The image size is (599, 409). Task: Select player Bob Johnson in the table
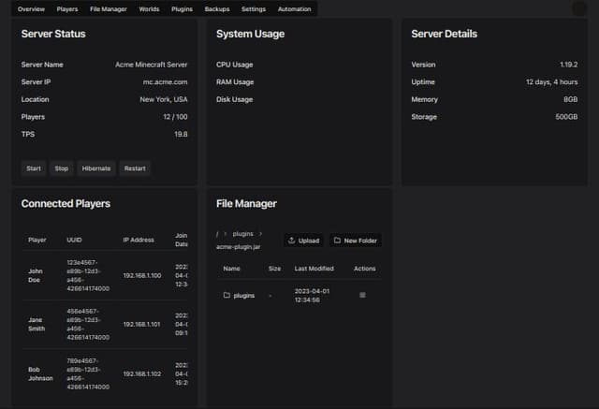pos(40,373)
